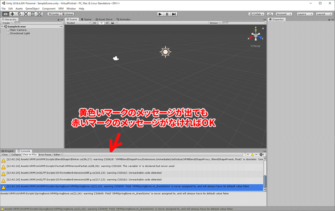335x211 pixels.
Task: Toggle Clear on Play option
Action: click(30, 155)
